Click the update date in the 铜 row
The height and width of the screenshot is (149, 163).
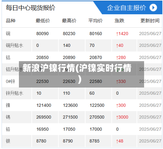150,34
